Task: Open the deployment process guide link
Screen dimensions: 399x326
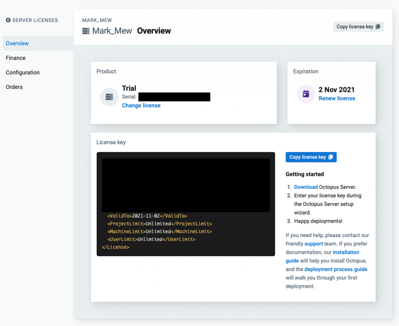Action: pyautogui.click(x=335, y=269)
